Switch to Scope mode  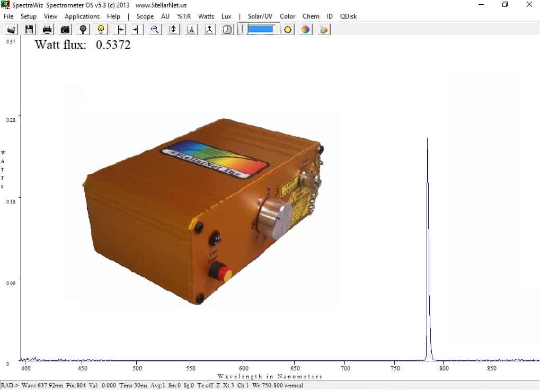point(145,16)
